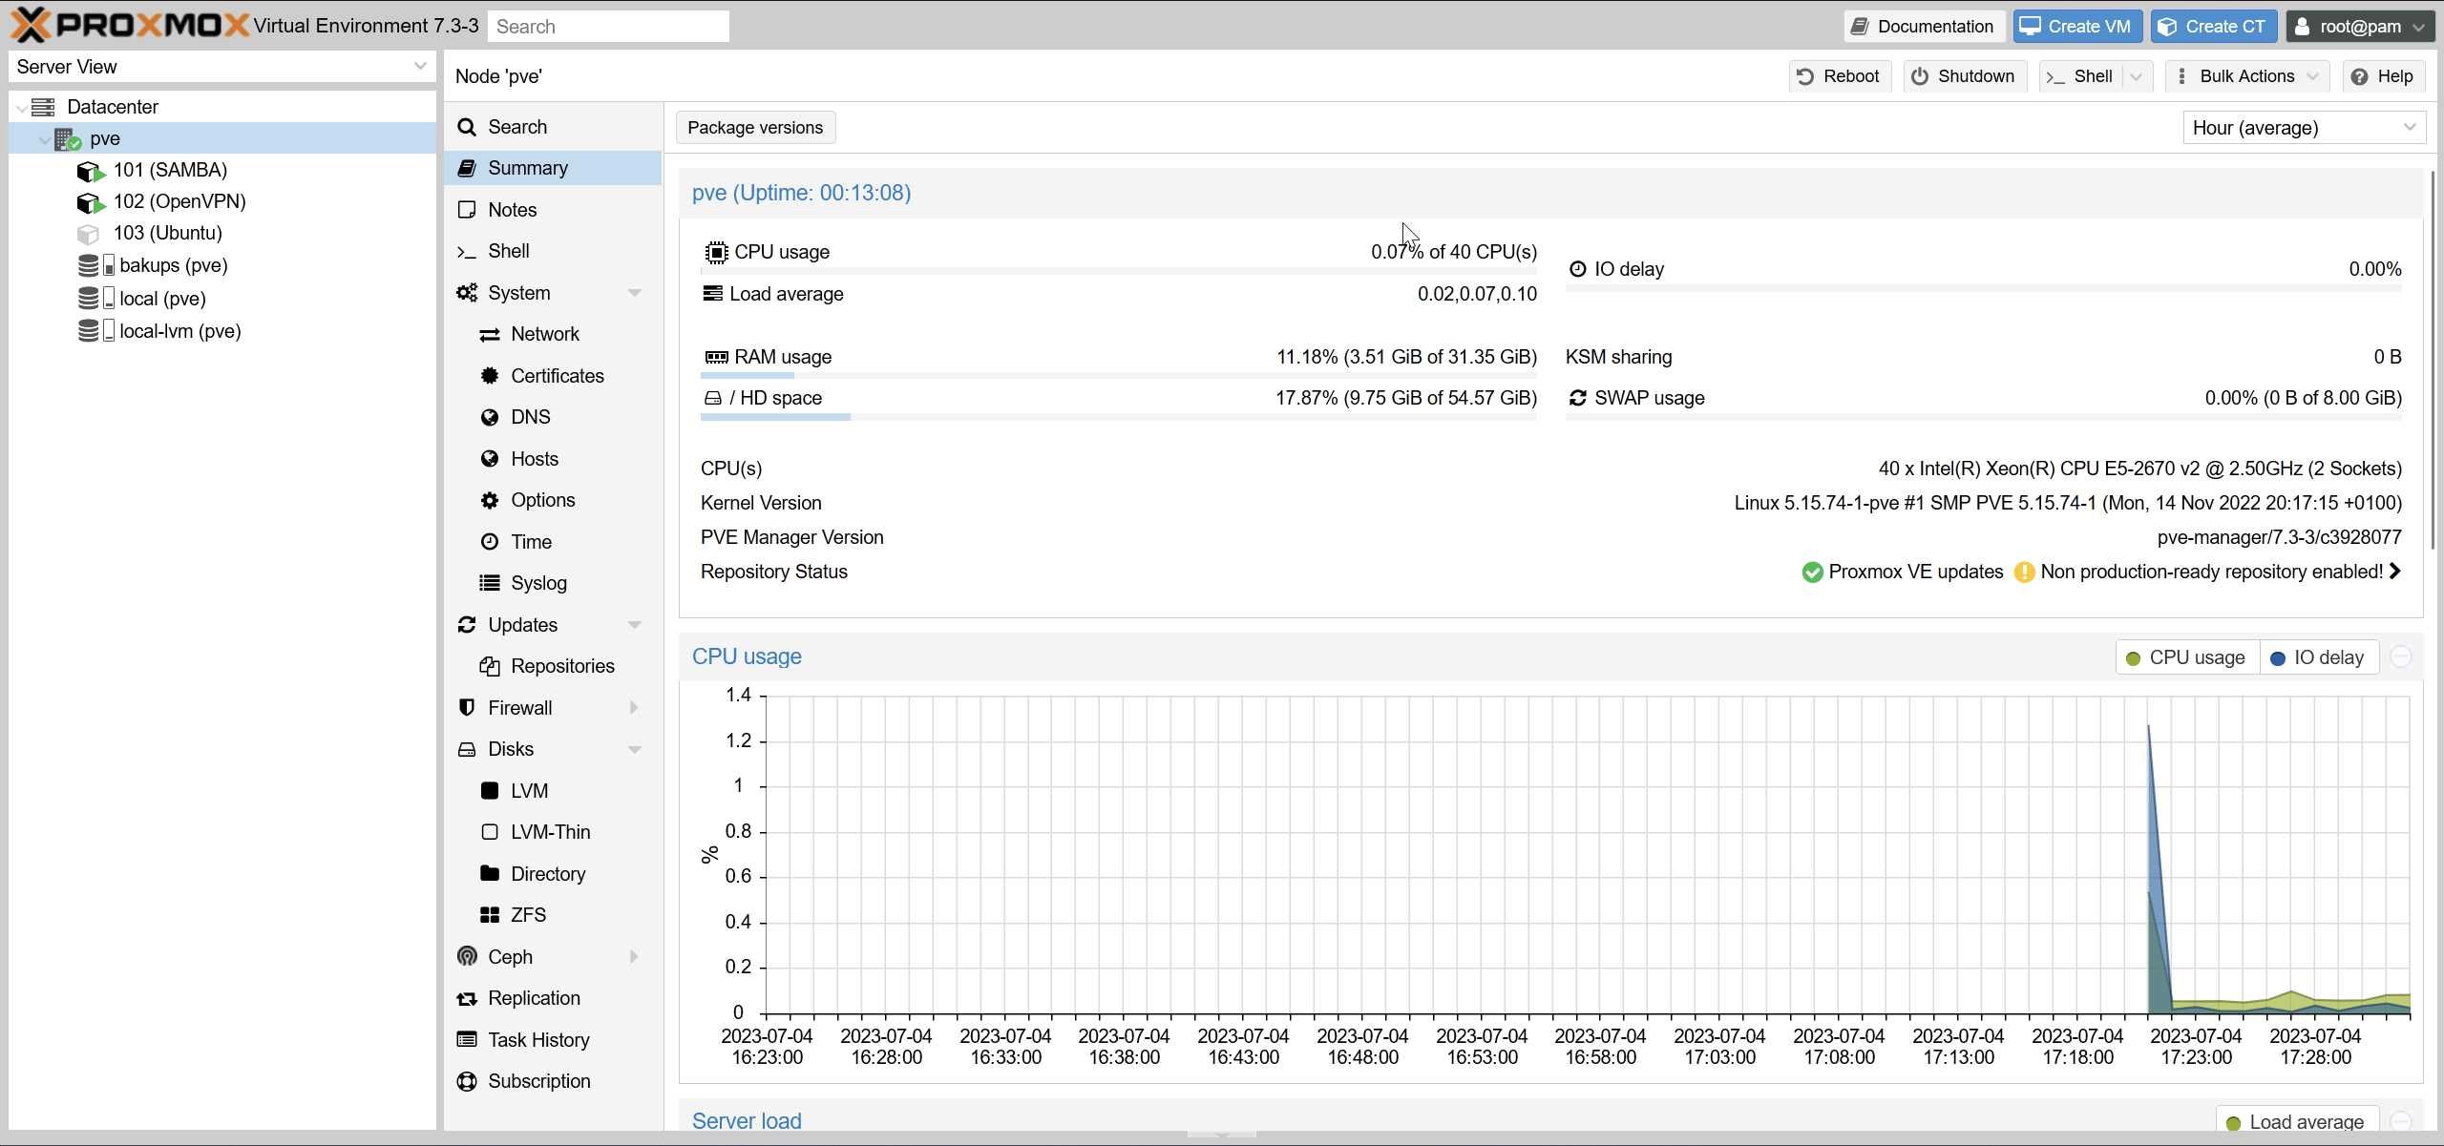Click the Subscription lifebuoy icon
The image size is (2444, 1146).
coord(467,1082)
